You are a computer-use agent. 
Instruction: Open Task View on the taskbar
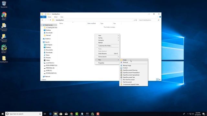click(x=45, y=114)
